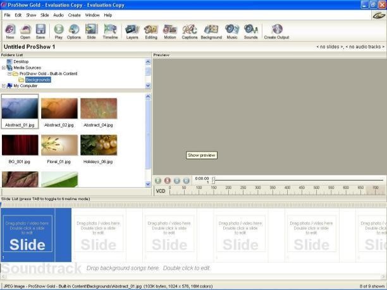Create a new show with New icon
The height and width of the screenshot is (290, 387).
(x=10, y=32)
